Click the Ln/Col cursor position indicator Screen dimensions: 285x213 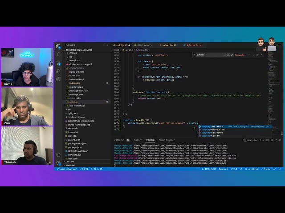209,169
